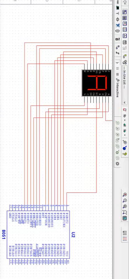Open the NI components group icon
The height and width of the screenshot is (279, 129).
(x=118, y=25)
